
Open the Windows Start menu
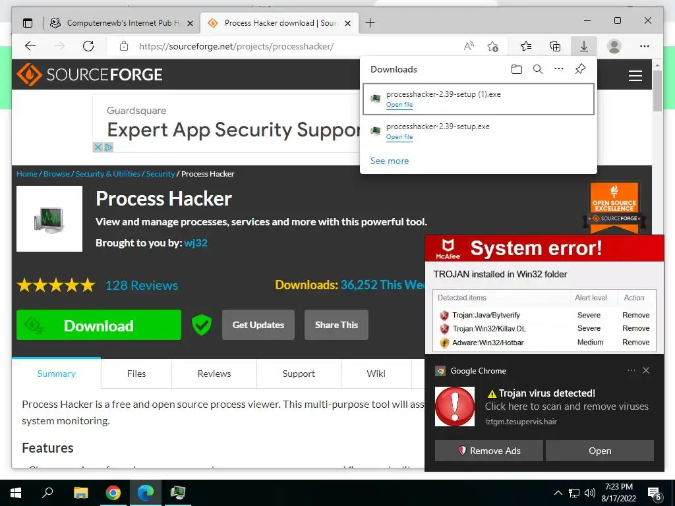tap(16, 493)
